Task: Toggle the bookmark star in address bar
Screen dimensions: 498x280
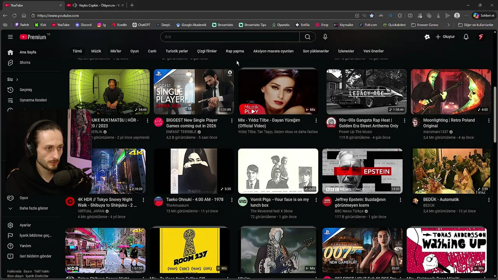Action: coord(372,16)
